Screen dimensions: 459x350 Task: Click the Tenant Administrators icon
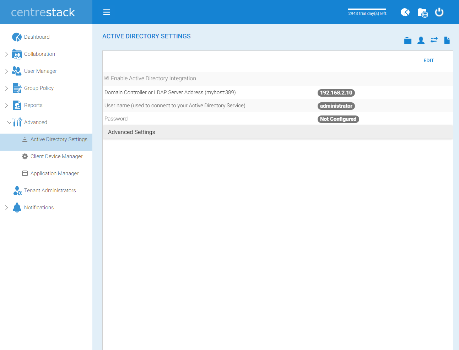(x=17, y=191)
